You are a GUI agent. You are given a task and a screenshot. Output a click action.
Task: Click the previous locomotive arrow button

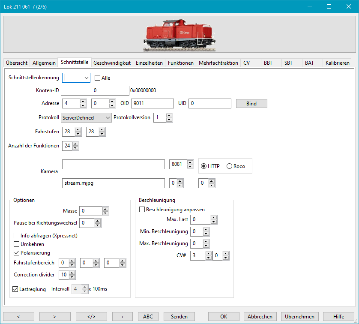point(18,316)
